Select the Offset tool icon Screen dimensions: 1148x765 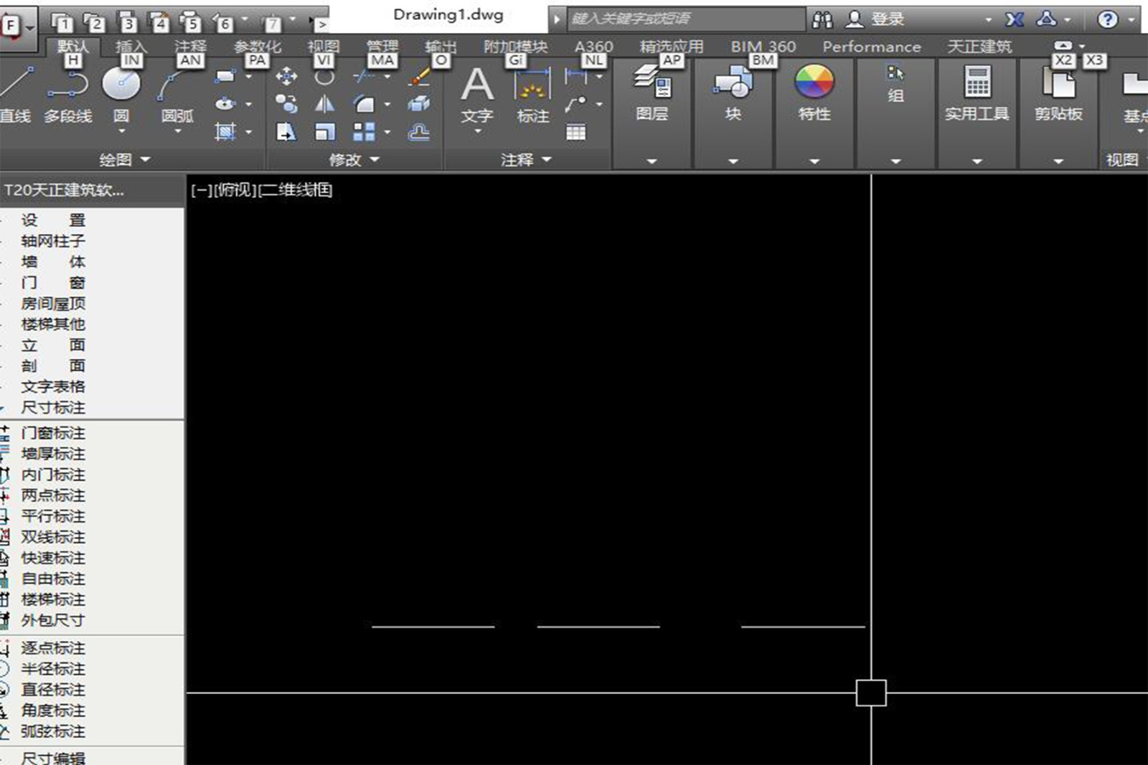(420, 132)
